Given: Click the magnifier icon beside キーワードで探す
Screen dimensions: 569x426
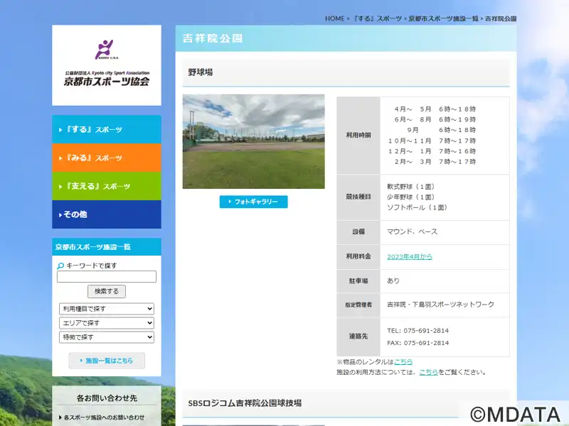Looking at the screenshot, I should [x=60, y=266].
